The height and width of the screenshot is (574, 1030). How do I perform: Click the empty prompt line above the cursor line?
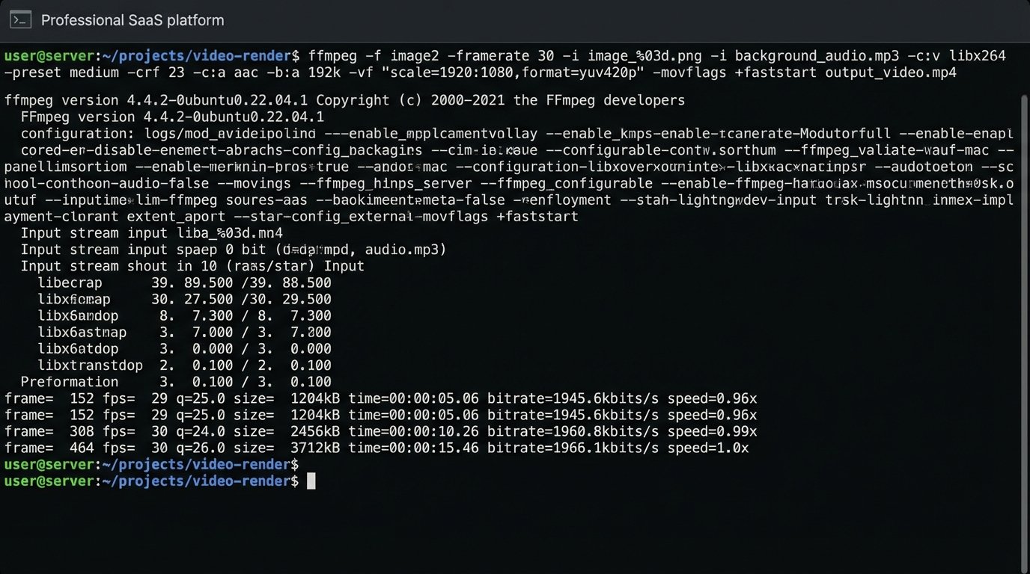(x=151, y=465)
